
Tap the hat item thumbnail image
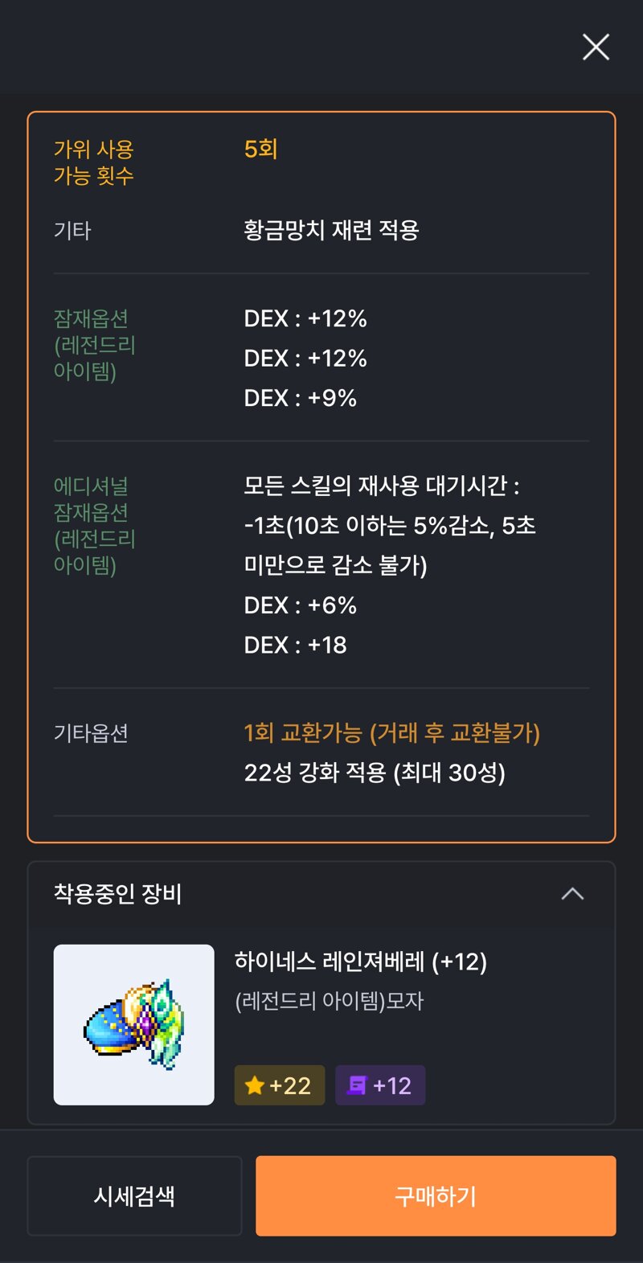coord(134,1025)
